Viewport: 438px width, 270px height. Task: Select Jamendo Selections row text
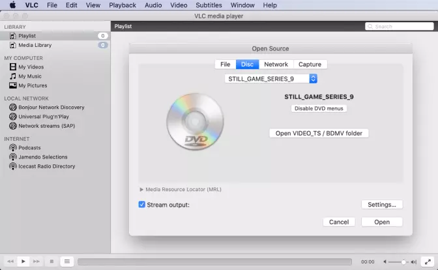[43, 157]
